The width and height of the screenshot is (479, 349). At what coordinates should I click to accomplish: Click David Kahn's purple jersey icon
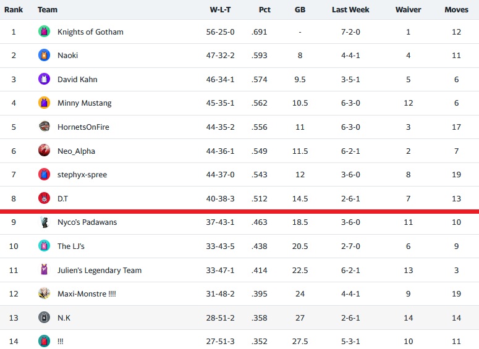point(44,79)
